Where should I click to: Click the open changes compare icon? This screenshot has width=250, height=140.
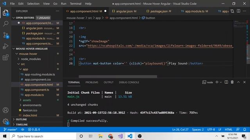click(232, 11)
